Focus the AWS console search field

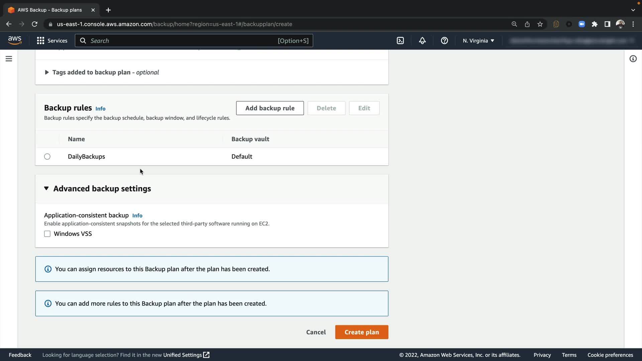click(x=182, y=41)
